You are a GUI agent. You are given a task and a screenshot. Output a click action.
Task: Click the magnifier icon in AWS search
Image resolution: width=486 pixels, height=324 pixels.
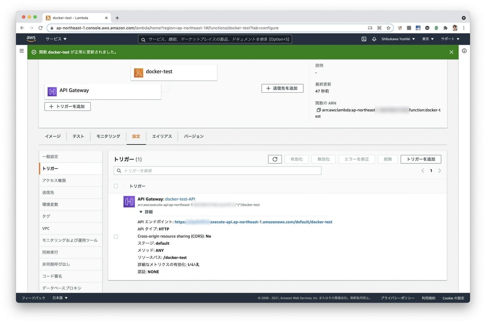click(x=143, y=39)
